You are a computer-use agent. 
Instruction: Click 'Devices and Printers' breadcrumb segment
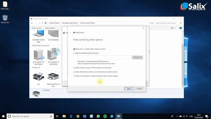click(x=88, y=23)
